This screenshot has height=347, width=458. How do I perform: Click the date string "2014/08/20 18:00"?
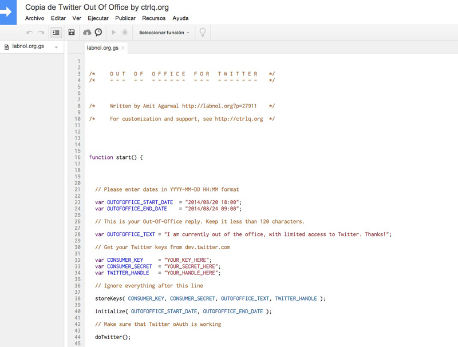(x=212, y=202)
